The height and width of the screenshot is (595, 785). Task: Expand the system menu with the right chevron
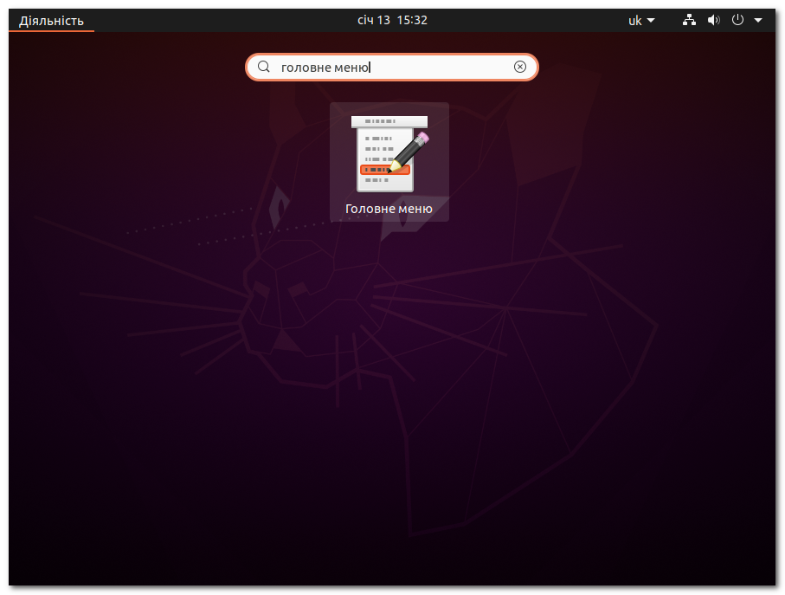pos(759,19)
